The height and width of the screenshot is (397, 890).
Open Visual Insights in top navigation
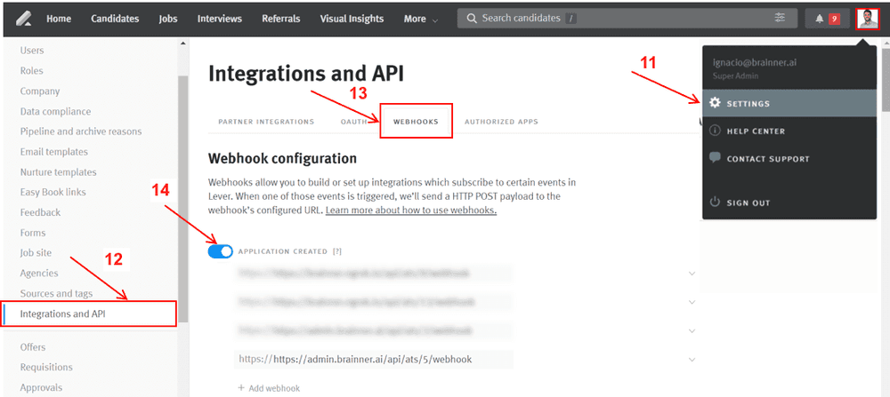(x=352, y=19)
